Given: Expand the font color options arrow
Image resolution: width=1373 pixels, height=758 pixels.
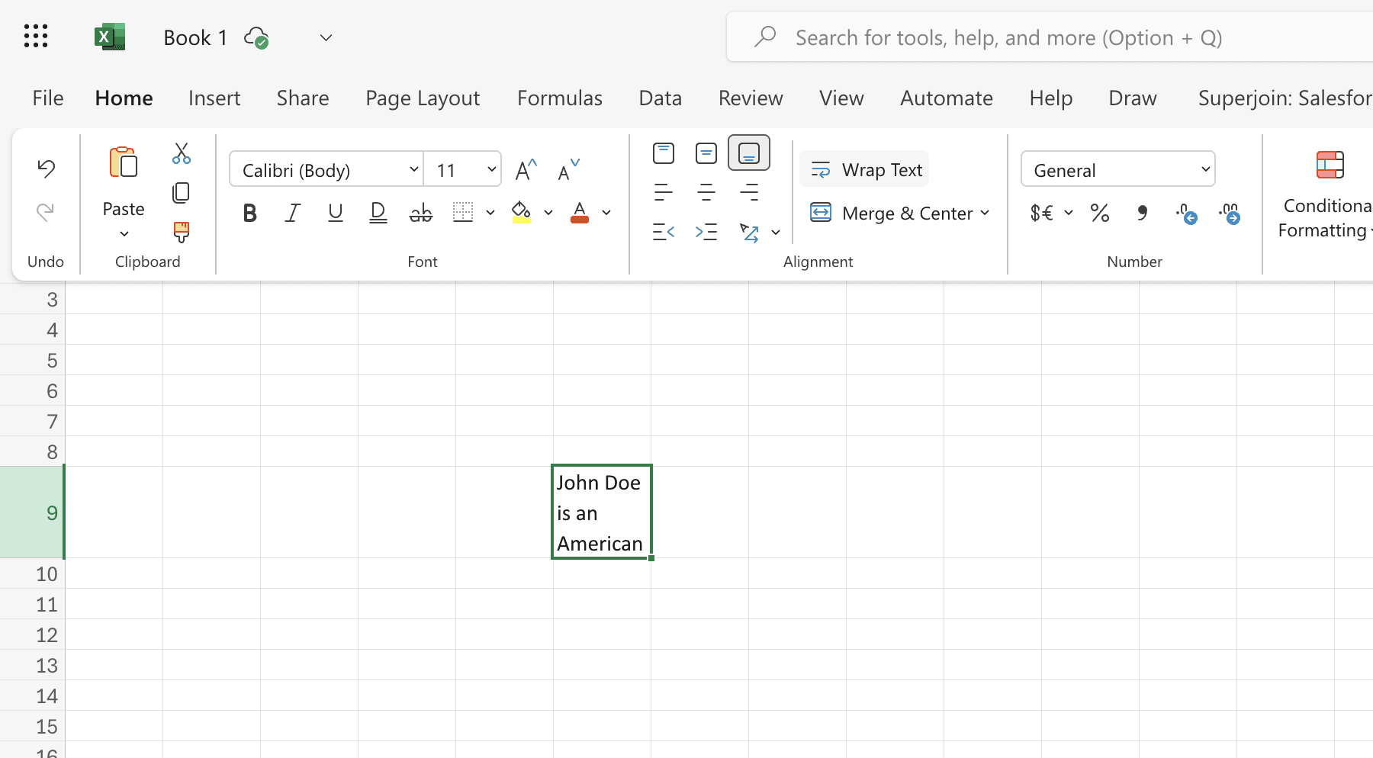Looking at the screenshot, I should [606, 213].
